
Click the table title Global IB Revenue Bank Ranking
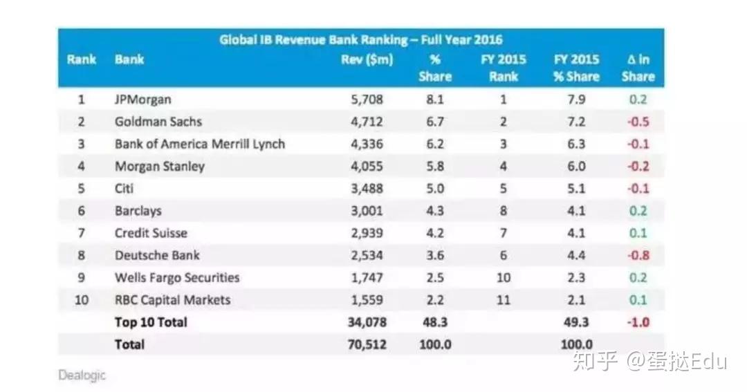[360, 39]
